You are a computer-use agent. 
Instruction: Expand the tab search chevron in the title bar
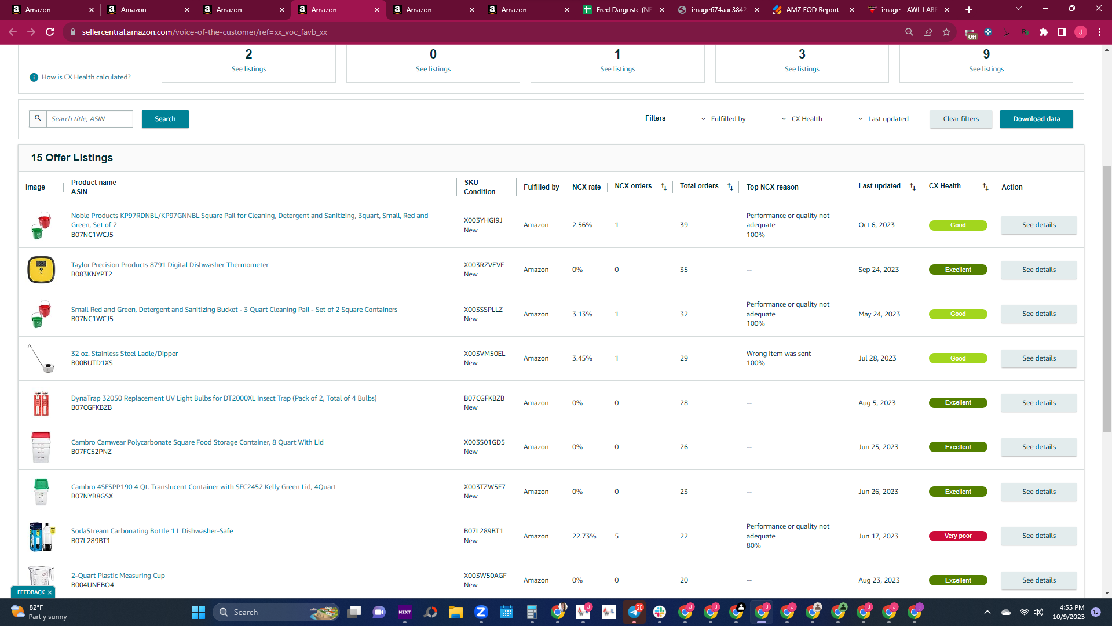tap(1019, 9)
